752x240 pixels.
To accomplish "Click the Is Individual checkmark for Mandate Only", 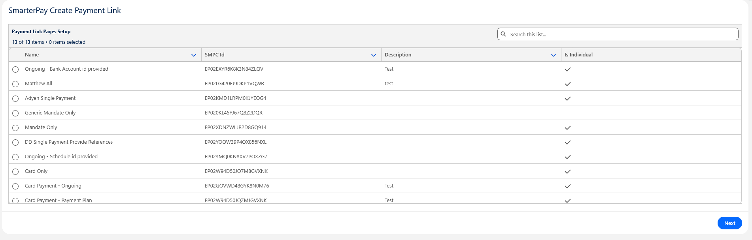I will tap(567, 128).
